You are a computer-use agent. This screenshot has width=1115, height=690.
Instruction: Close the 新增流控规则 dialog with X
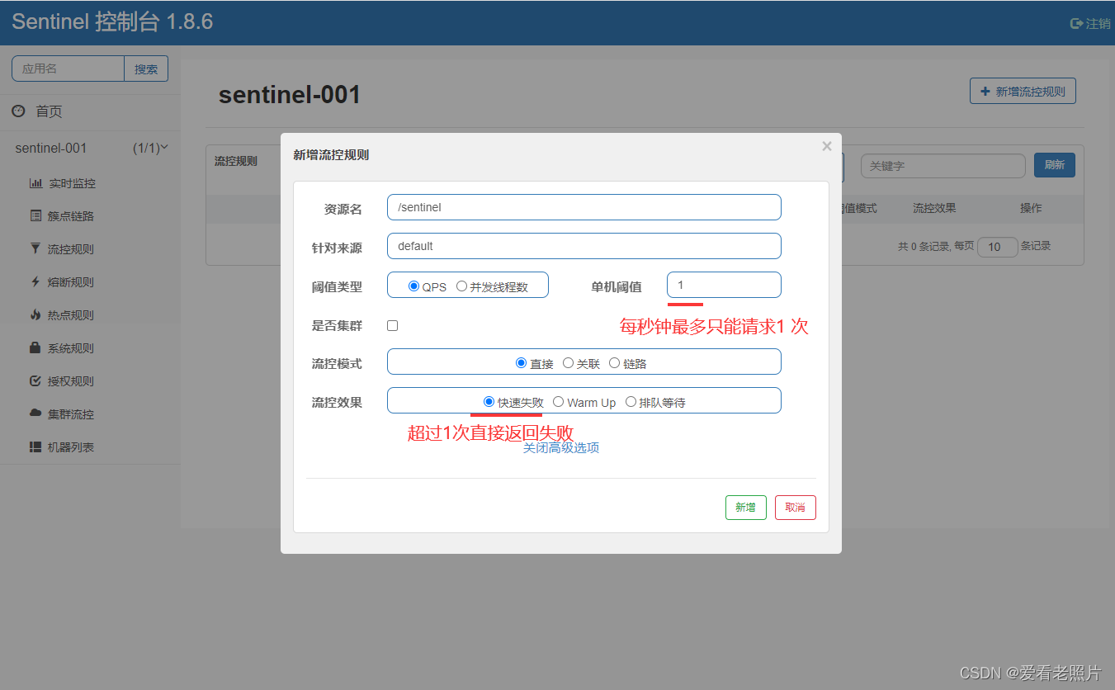tap(827, 146)
